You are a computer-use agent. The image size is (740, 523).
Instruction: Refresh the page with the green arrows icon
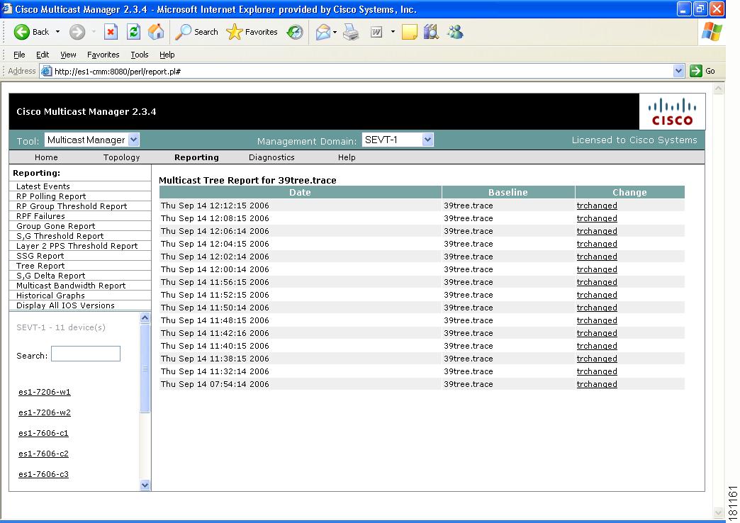[x=133, y=32]
